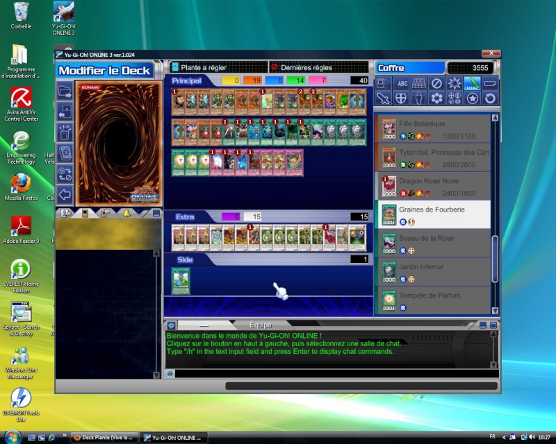Click the star favorites filter icon
This screenshot has width=556, height=444.
pyautogui.click(x=472, y=98)
